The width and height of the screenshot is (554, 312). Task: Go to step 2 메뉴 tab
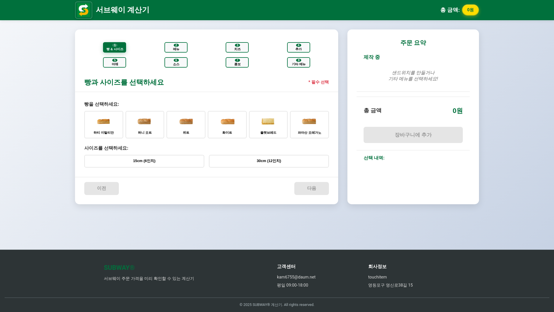pos(176,47)
